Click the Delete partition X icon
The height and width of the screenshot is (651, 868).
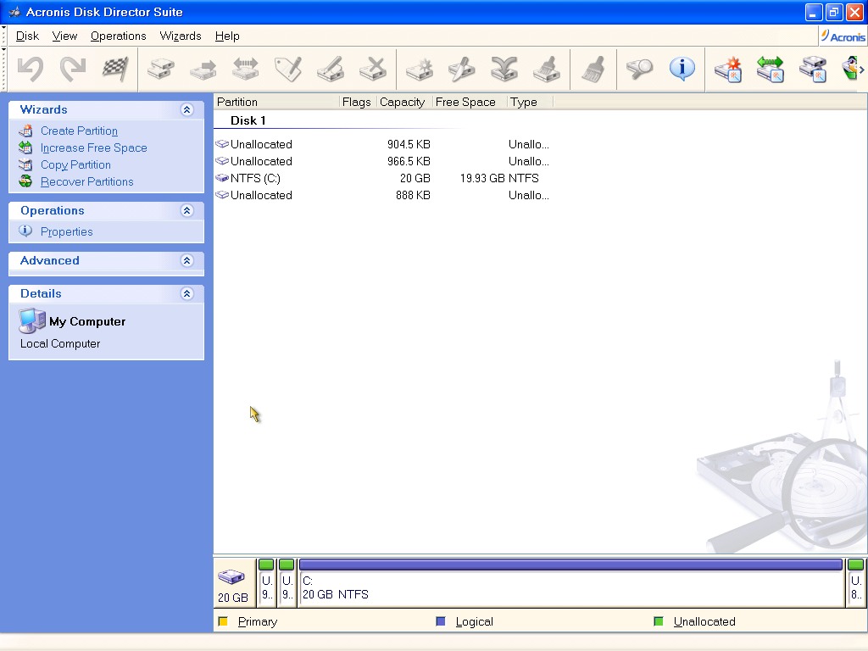373,70
